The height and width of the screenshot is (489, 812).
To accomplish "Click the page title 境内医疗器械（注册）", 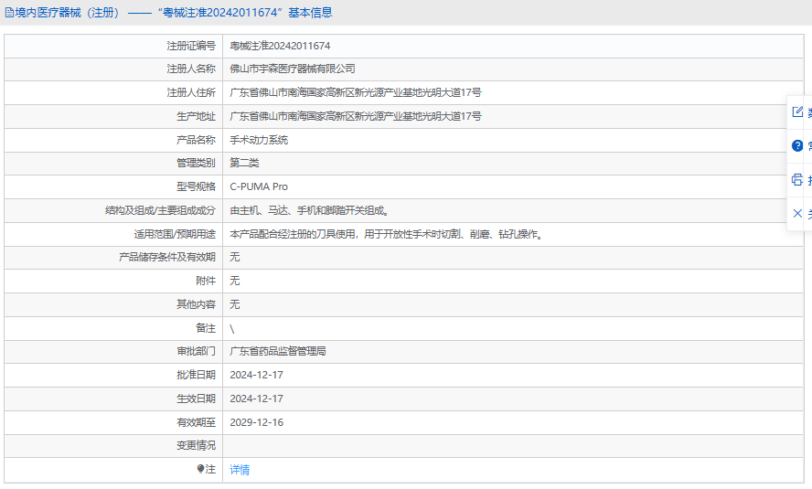I will click(x=69, y=13).
